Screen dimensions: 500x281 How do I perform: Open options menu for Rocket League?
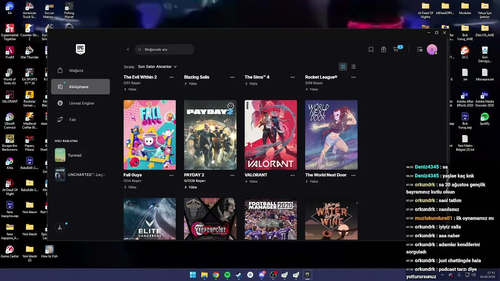[x=353, y=77]
